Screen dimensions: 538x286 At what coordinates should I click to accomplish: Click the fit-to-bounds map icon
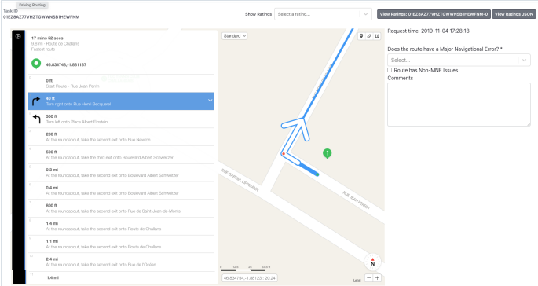pos(377,36)
